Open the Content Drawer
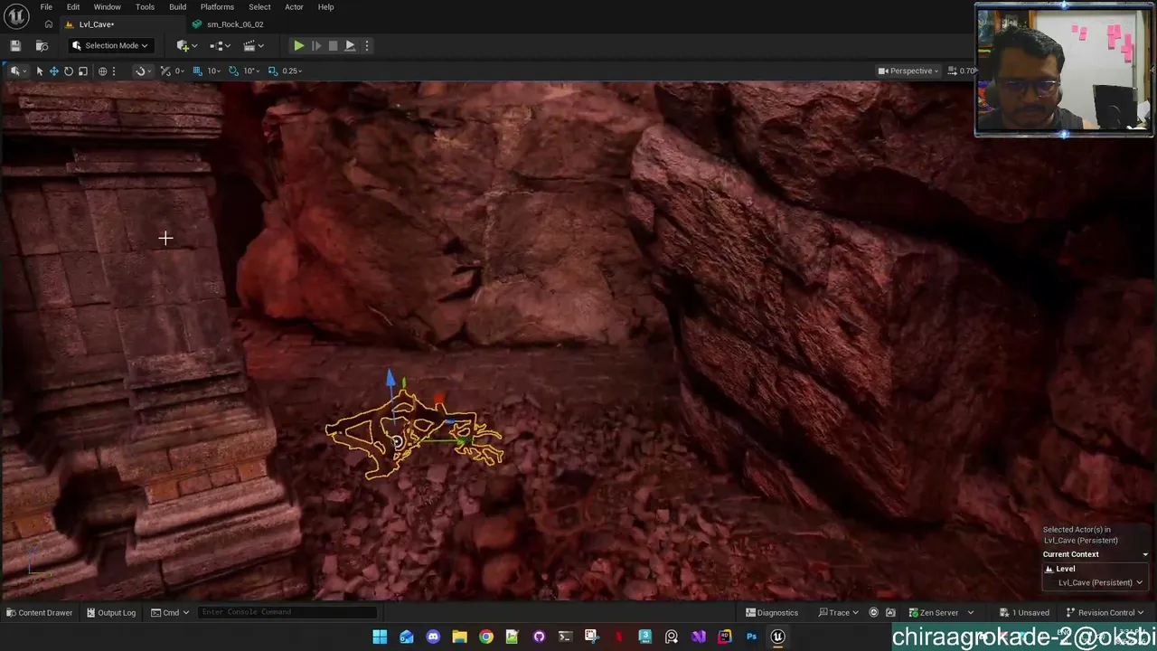 tap(39, 612)
